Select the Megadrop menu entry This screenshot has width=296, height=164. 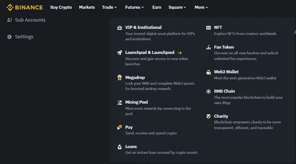[x=135, y=77]
